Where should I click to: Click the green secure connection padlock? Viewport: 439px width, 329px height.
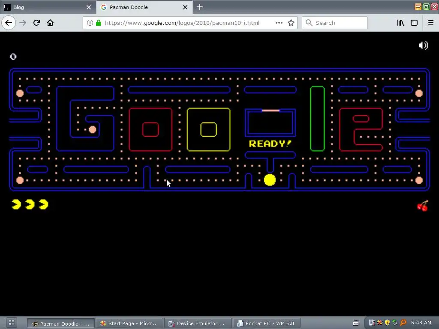(99, 23)
